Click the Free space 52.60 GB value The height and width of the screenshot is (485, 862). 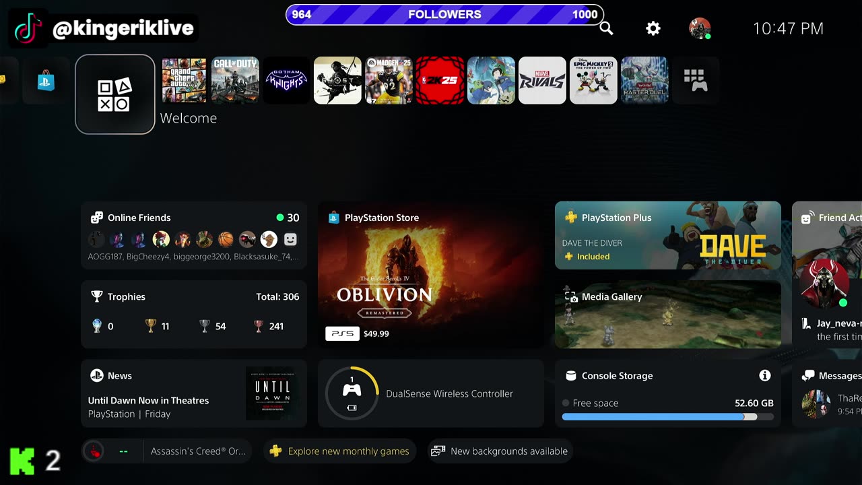pyautogui.click(x=754, y=403)
